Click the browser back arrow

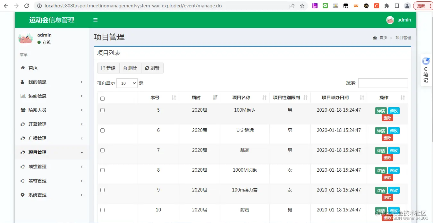(x=6, y=6)
